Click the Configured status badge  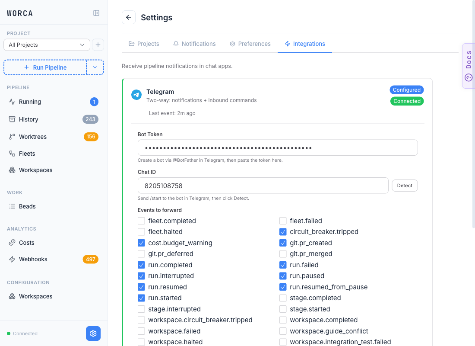(406, 90)
